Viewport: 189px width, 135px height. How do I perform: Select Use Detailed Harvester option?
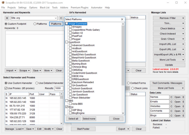point(37,83)
